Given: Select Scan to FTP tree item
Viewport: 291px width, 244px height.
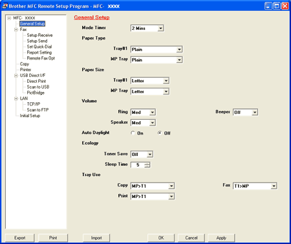Looking at the screenshot, I should (x=38, y=110).
